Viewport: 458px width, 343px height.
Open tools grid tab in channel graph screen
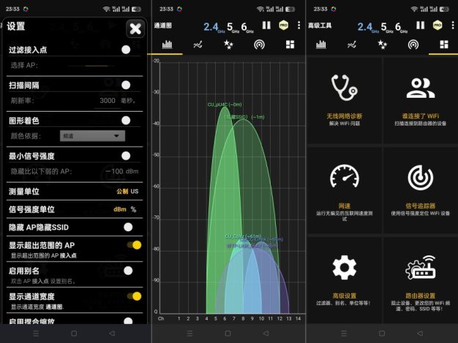[290, 45]
